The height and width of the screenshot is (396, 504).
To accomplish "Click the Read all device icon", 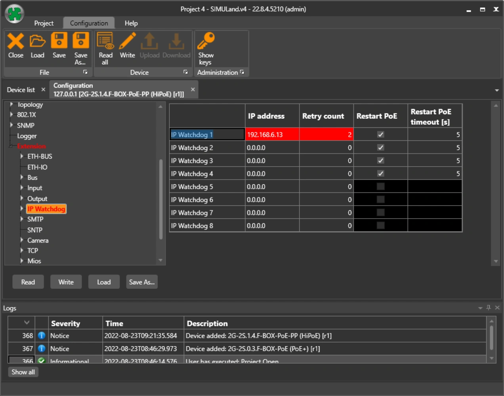I will point(105,42).
